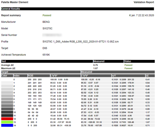The width and height of the screenshot is (156, 128).
Task: Click the darkest gray swatch in row 11
Action: click(7, 116)
